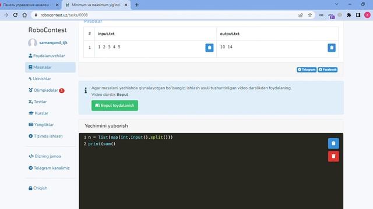Click the media control icon in toolbar

321,15
